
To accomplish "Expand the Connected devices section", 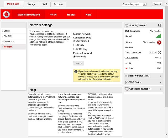I will (160, 89).
